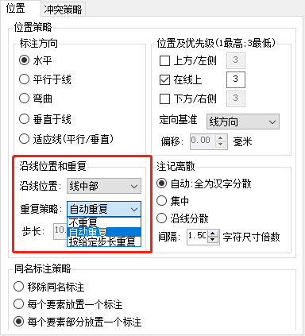The image size is (305, 336).
Task: Open the 沿线位置 线中部 dropdown
Action: (104, 186)
